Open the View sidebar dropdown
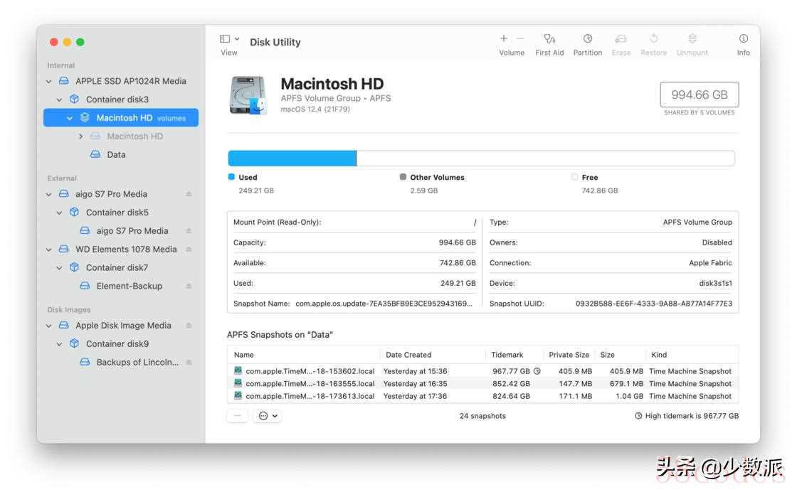Image resolution: width=797 pixels, height=492 pixels. [x=229, y=39]
